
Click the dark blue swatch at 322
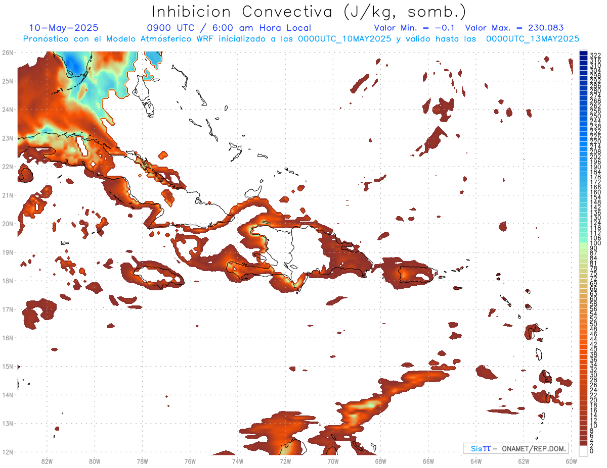(x=584, y=54)
